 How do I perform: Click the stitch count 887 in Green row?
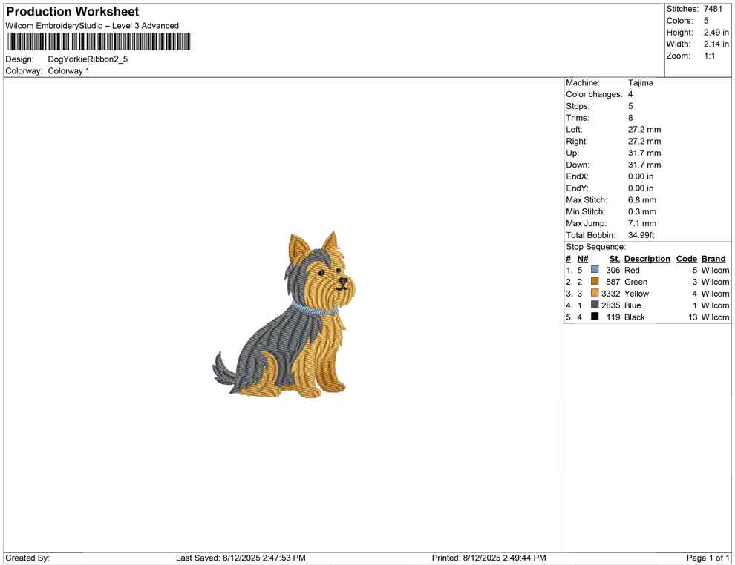[613, 282]
